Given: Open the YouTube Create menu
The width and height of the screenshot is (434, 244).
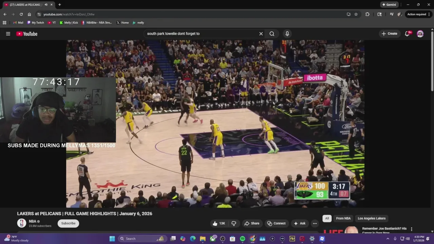Looking at the screenshot, I should (389, 34).
